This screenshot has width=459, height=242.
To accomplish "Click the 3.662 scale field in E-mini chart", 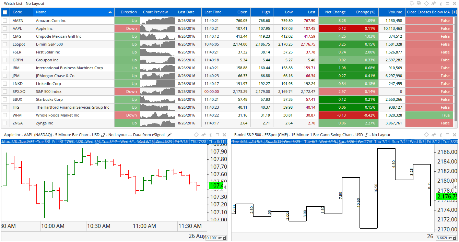I will tap(442, 238).
